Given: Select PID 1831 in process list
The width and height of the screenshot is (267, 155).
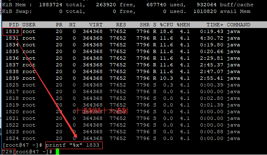Looking at the screenshot, I should coord(12,38).
